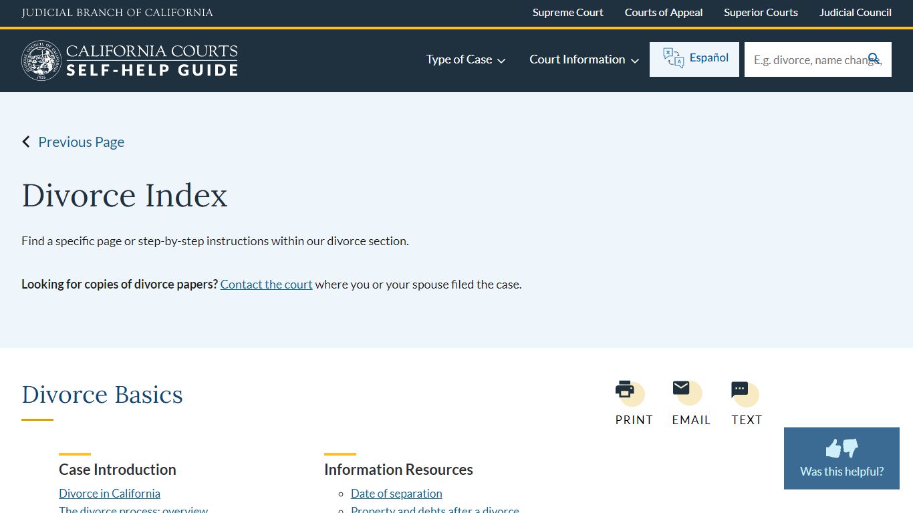
Task: Click the translate icon beside Español
Action: 673,58
